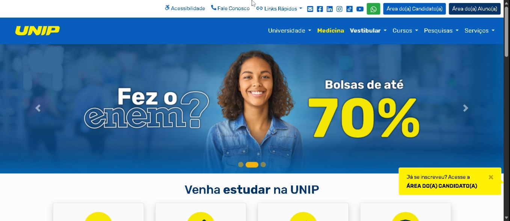
Task: Show previous banner slide arrow
Action: [x=38, y=108]
